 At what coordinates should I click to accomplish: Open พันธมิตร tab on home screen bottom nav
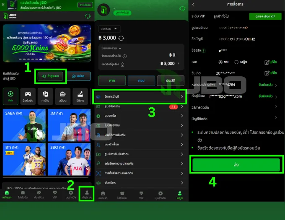point(39,195)
